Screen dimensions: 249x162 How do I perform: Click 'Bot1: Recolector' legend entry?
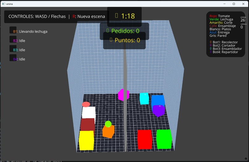click(x=224, y=42)
